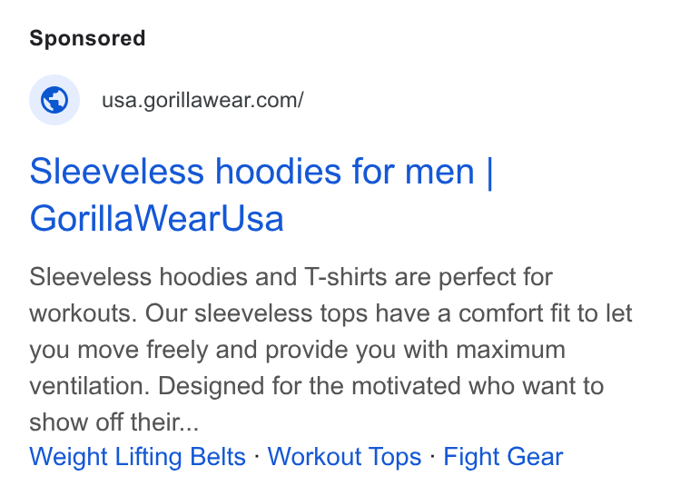690x496 pixels.
Task: Click the word "ventilation" in the description
Action: pos(86,386)
